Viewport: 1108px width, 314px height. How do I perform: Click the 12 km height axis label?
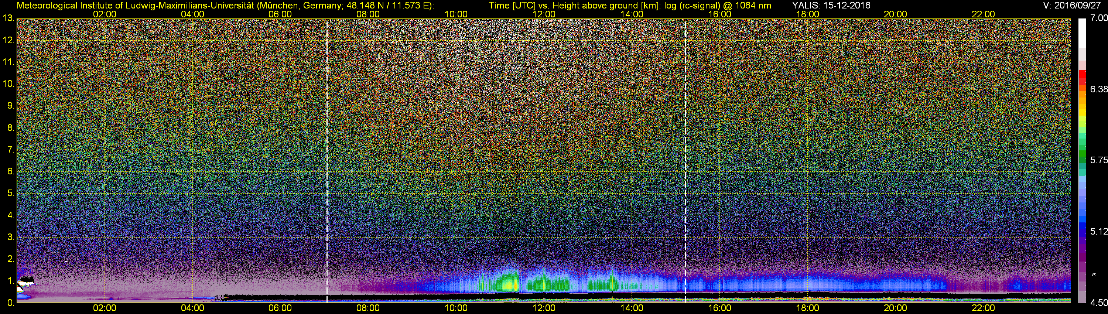point(8,40)
